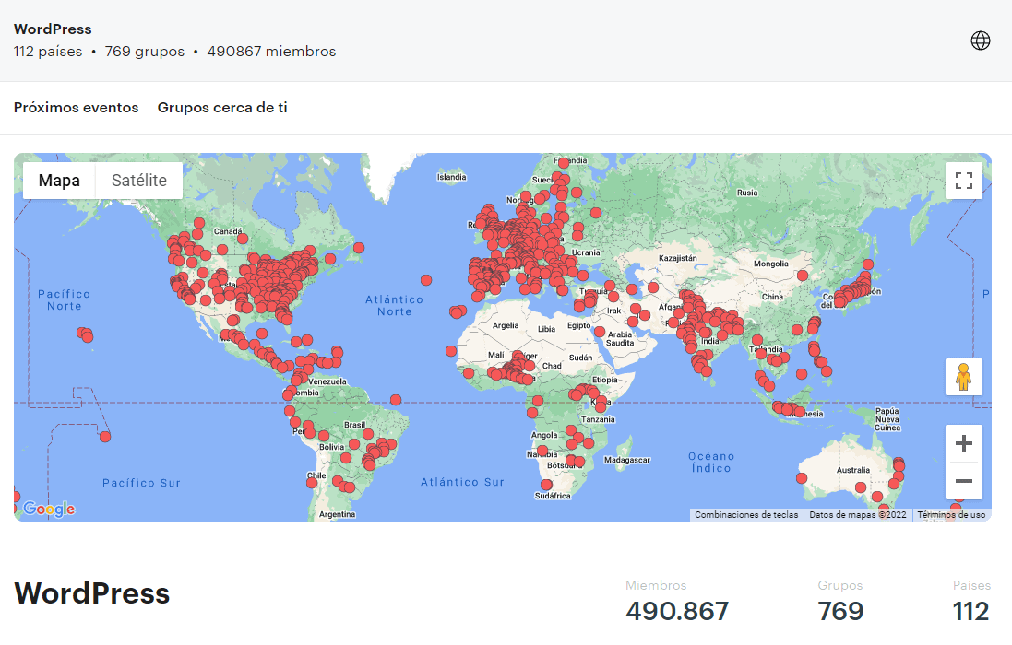Viewport: 1012px width, 645px height.
Task: Click the Arabia Saudita map label
Action: (620, 339)
